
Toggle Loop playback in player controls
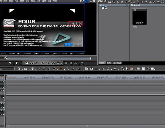[x=58, y=63]
